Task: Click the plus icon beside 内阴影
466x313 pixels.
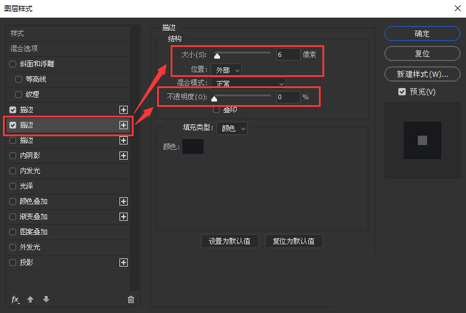Action: pyautogui.click(x=124, y=156)
